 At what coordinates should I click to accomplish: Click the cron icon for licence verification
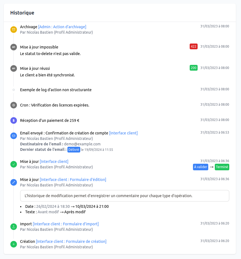pos(14,105)
